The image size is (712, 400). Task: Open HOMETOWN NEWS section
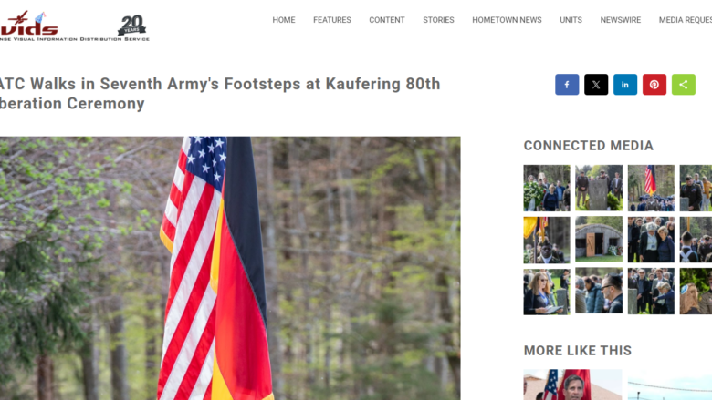click(x=507, y=20)
